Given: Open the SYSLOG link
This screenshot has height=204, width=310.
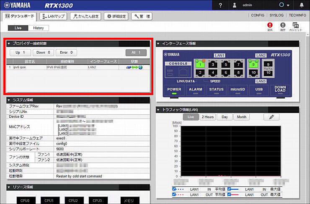Looking at the screenshot, I should (x=276, y=15).
